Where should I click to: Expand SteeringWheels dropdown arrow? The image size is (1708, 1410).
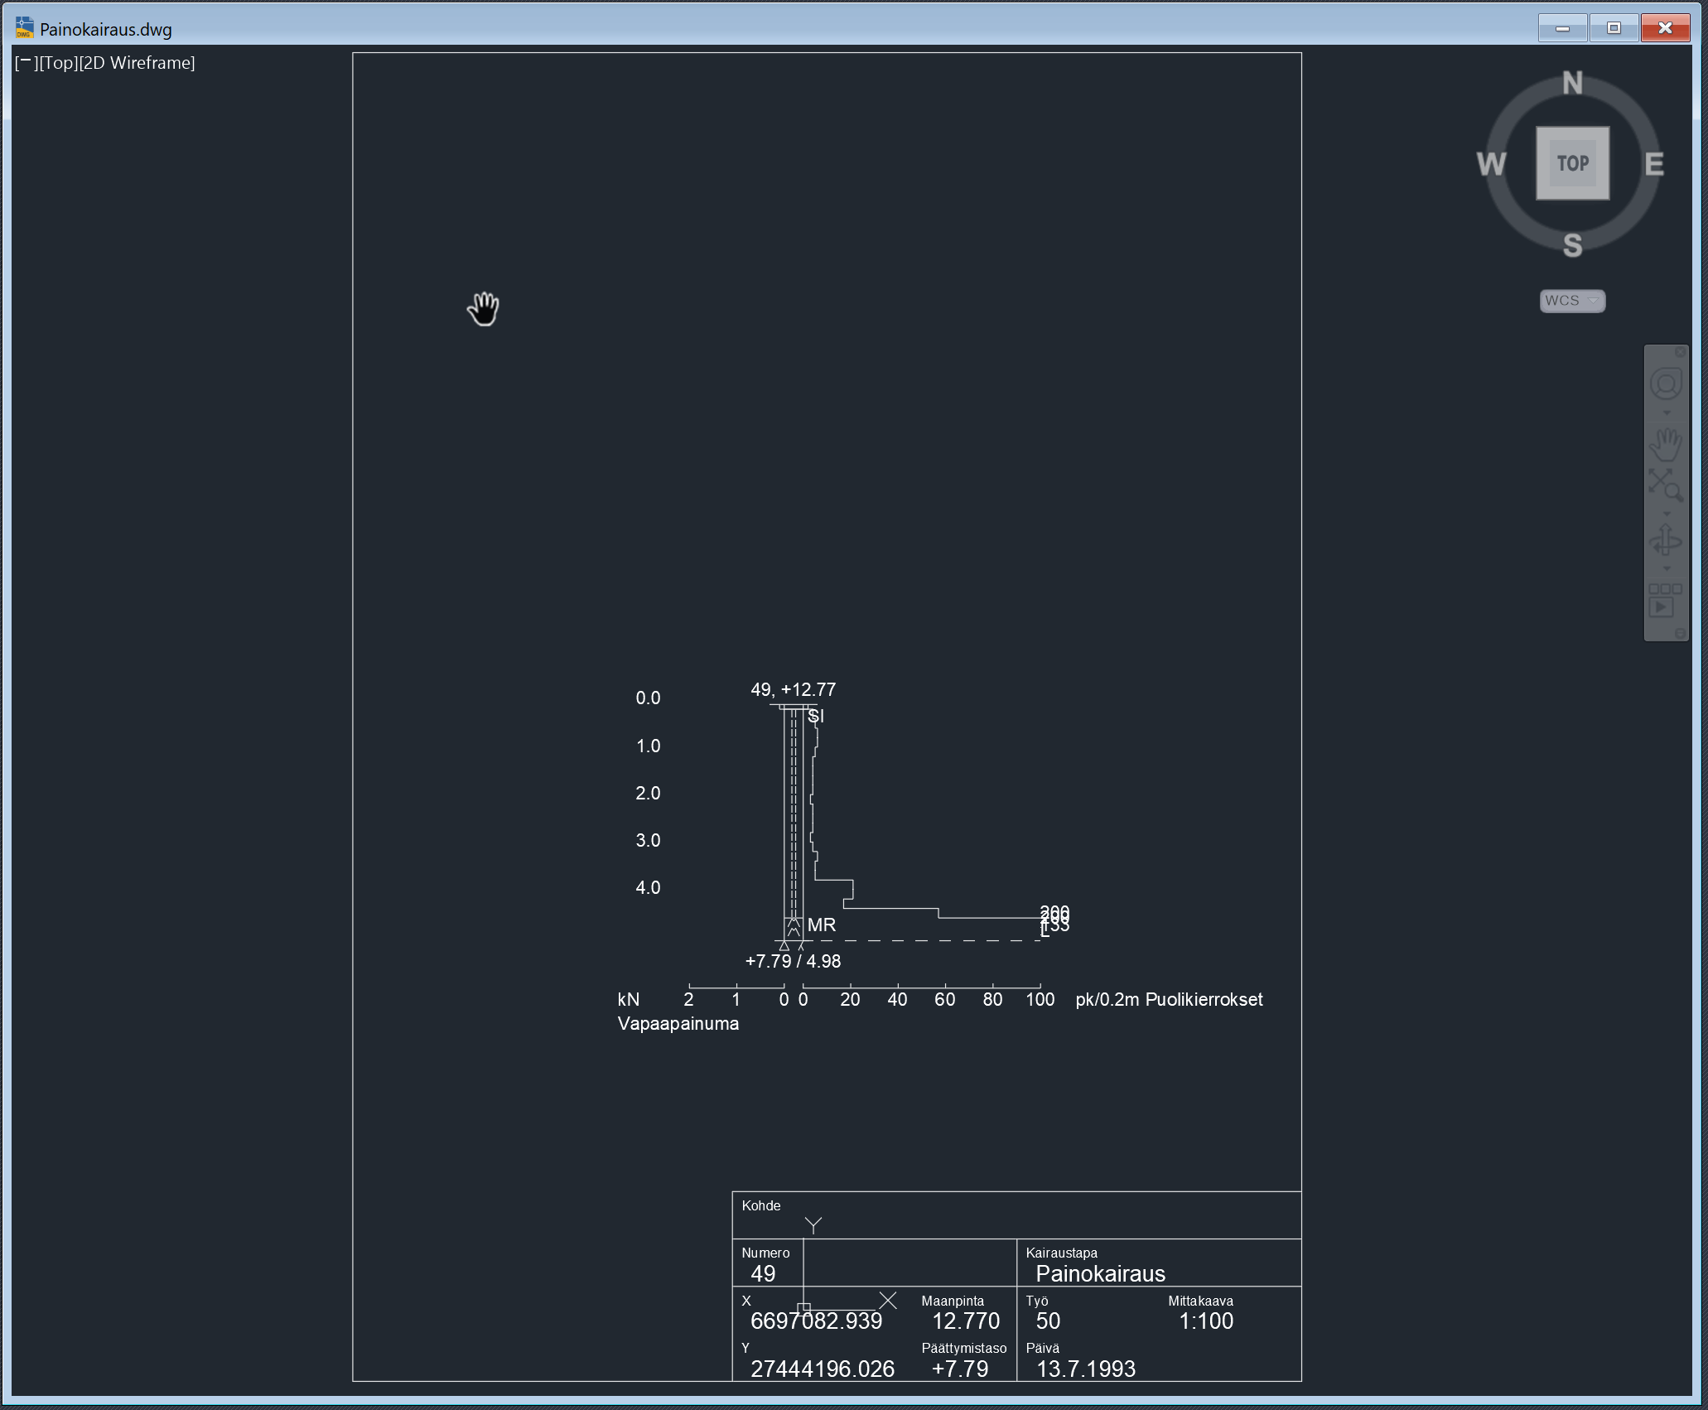pyautogui.click(x=1667, y=413)
